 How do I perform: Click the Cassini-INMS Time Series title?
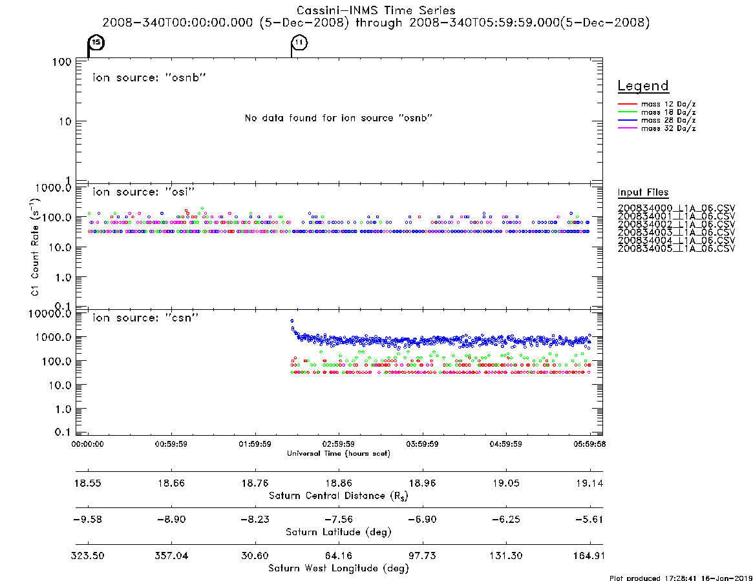[376, 10]
